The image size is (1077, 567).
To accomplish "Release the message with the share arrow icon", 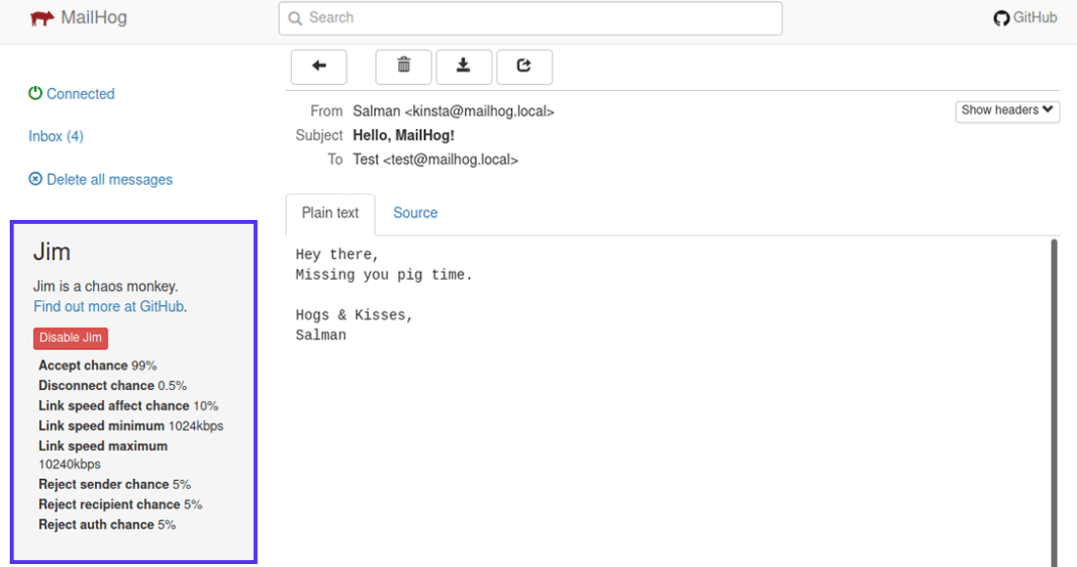I will [524, 65].
